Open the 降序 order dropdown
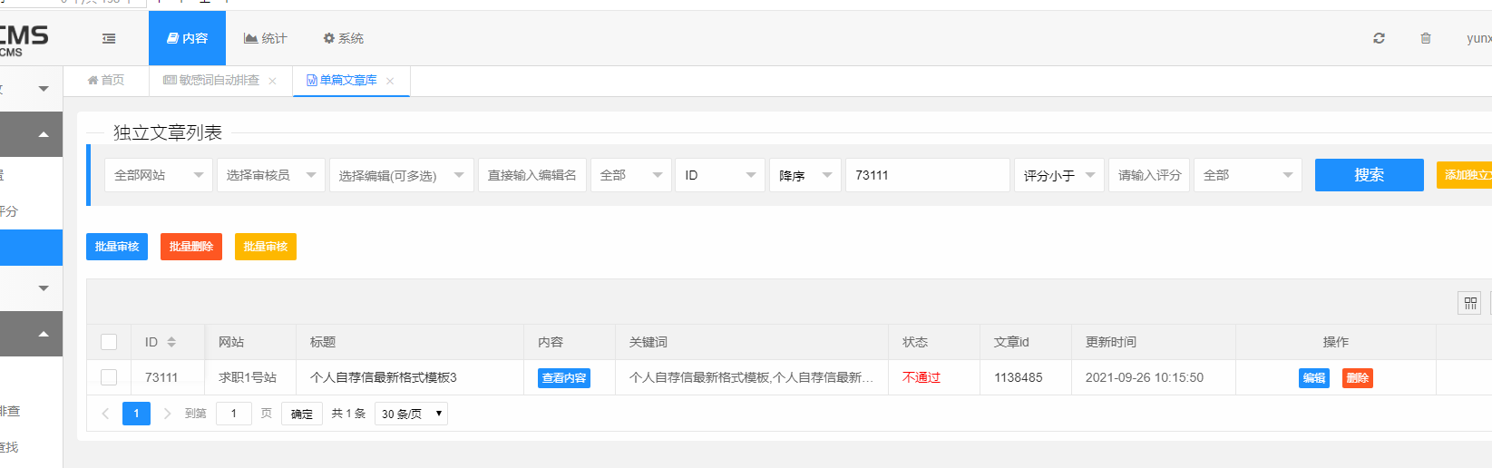This screenshot has width=1492, height=468. (x=805, y=175)
